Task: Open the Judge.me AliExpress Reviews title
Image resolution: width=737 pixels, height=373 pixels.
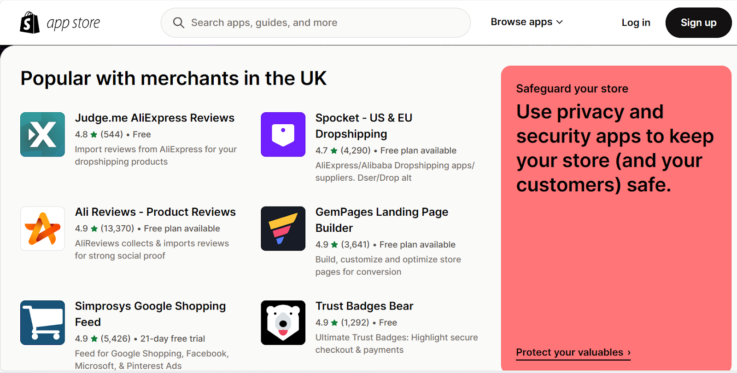Action: [x=155, y=118]
